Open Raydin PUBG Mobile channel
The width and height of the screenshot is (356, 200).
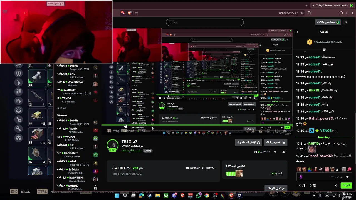pyautogui.click(x=77, y=130)
